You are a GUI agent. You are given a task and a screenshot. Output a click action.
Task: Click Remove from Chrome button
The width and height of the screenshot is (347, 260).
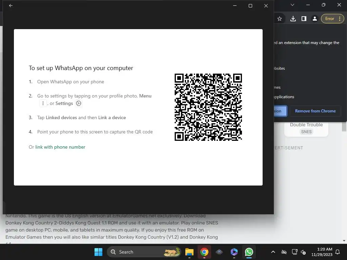click(x=315, y=111)
